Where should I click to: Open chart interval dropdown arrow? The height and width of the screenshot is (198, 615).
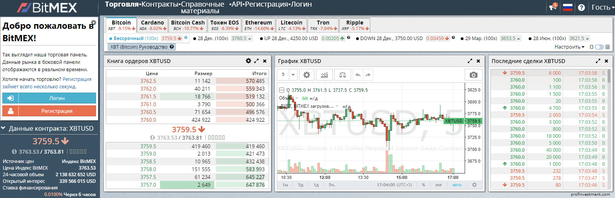click(293, 75)
